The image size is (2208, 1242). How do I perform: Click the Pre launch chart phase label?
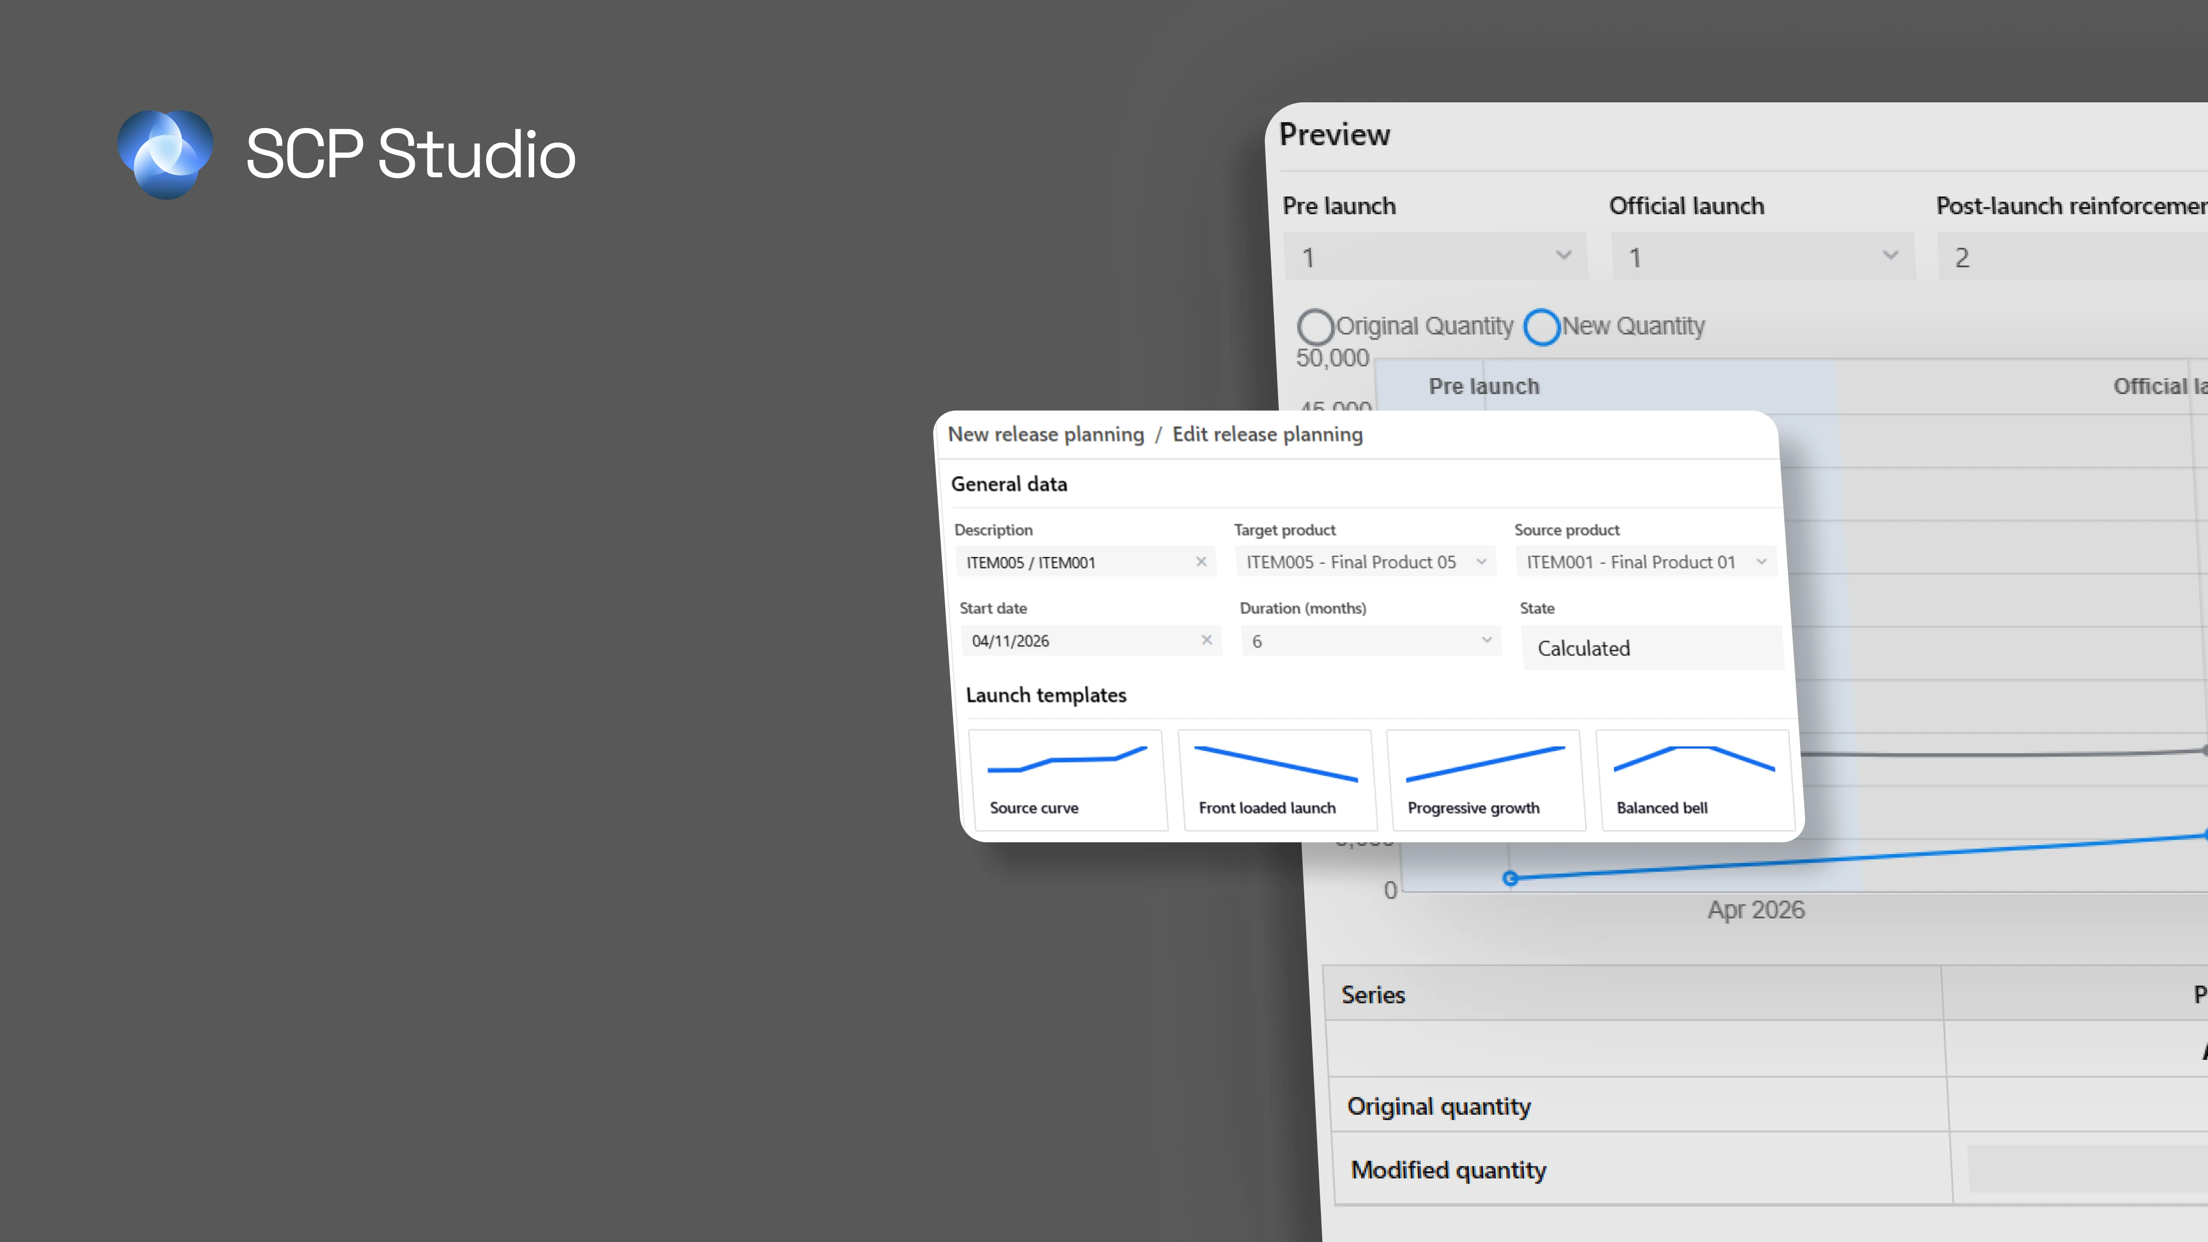pos(1484,386)
